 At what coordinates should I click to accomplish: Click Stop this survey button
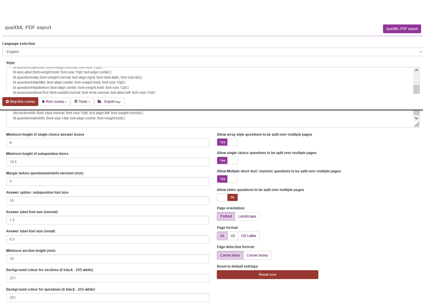pos(20,102)
